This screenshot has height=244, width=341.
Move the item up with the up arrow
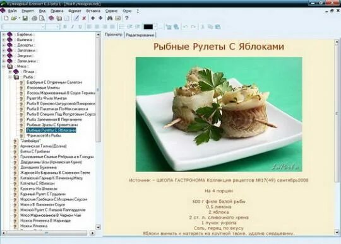click(93, 18)
